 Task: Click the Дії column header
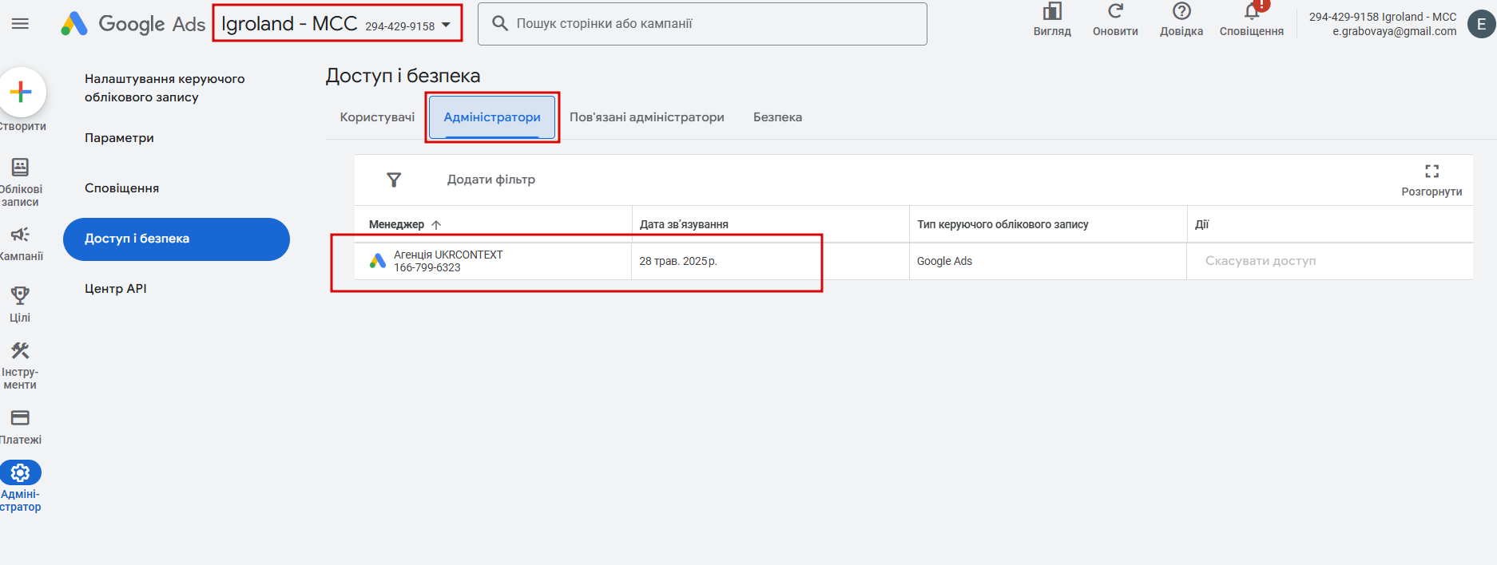click(1201, 224)
